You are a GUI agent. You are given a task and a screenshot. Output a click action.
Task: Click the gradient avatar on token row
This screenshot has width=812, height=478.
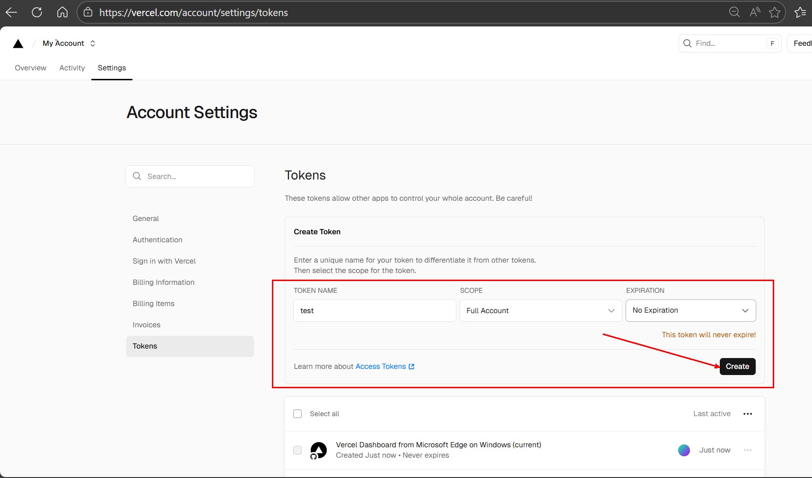click(684, 450)
